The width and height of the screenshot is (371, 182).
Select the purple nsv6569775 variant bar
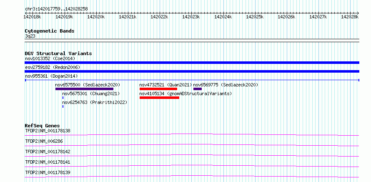tap(198, 89)
